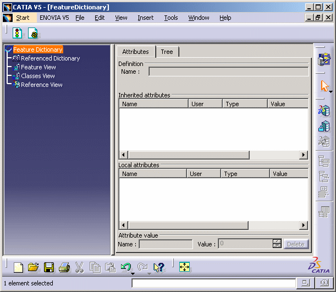This screenshot has width=336, height=292.
Task: Select the Attributes tab
Action: point(136,52)
